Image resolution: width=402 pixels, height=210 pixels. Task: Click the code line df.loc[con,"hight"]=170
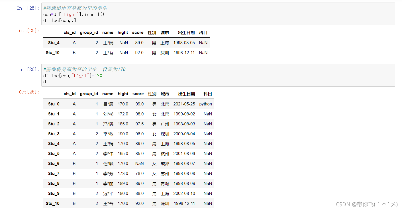(73, 76)
